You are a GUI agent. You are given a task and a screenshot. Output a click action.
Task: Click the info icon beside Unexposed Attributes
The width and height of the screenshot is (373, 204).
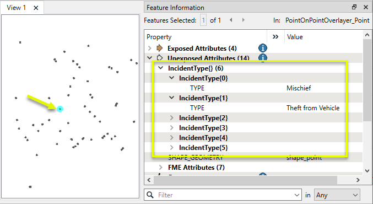coord(263,57)
